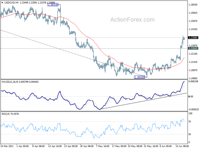Click the 1.22610 level price tag
The image size is (199, 149).
[193, 48]
